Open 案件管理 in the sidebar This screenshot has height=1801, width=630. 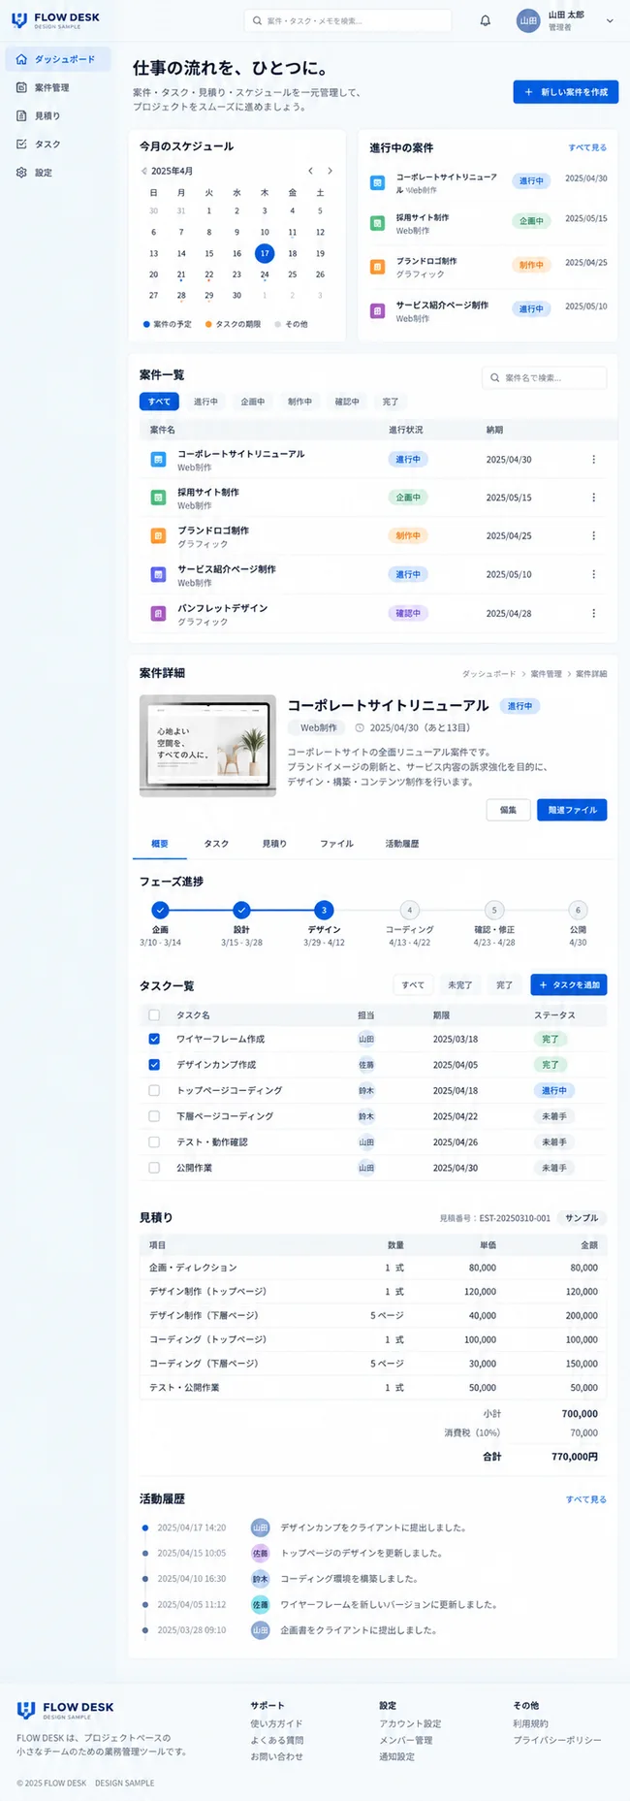tap(57, 87)
